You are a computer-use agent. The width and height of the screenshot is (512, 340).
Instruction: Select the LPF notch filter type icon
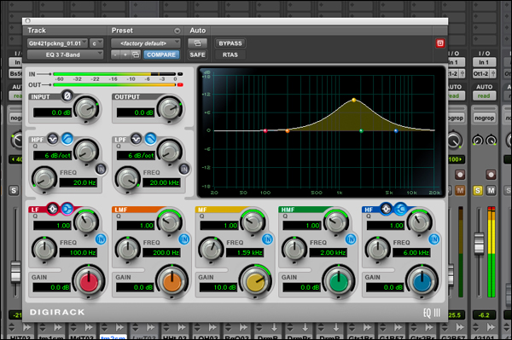[137, 139]
